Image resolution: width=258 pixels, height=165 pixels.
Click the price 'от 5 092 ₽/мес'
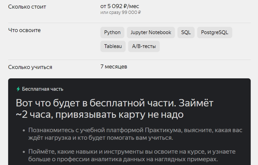[x=120, y=6]
